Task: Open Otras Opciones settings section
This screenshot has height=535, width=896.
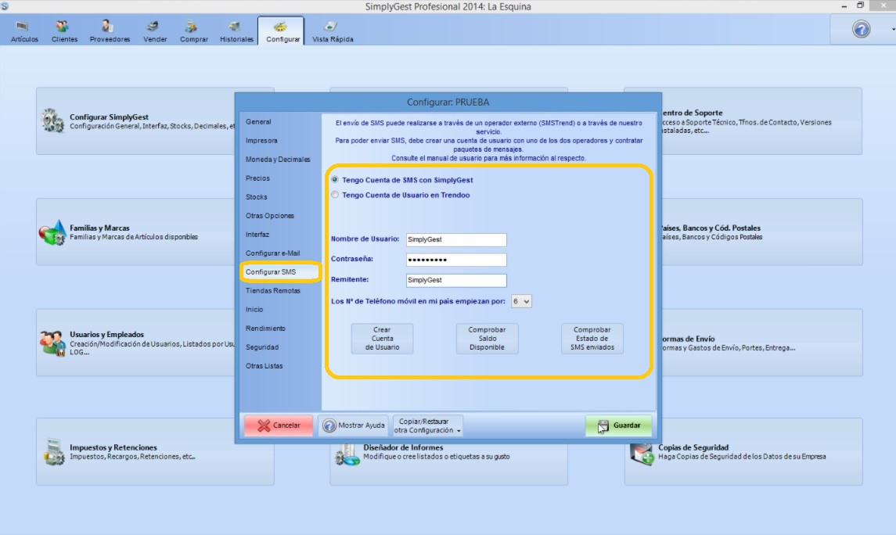Action: point(270,216)
